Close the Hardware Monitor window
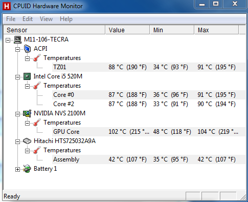 [x=235, y=4]
